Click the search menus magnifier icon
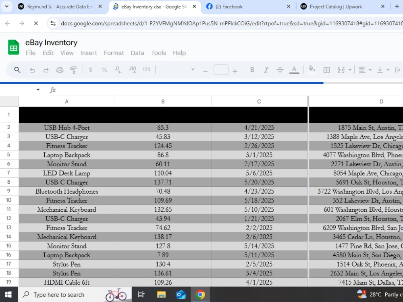 pyautogui.click(x=17, y=70)
